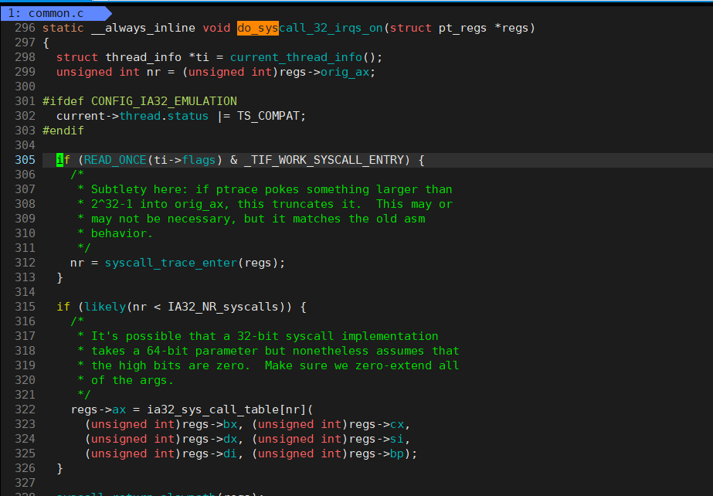Click closing brace on line 326

[x=59, y=468]
